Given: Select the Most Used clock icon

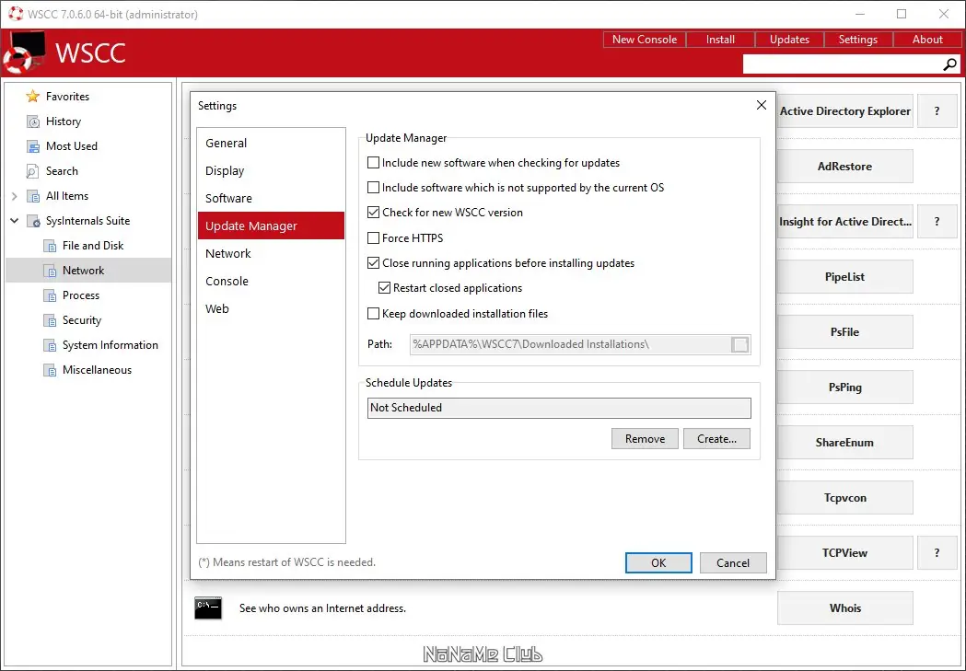Looking at the screenshot, I should [x=31, y=145].
